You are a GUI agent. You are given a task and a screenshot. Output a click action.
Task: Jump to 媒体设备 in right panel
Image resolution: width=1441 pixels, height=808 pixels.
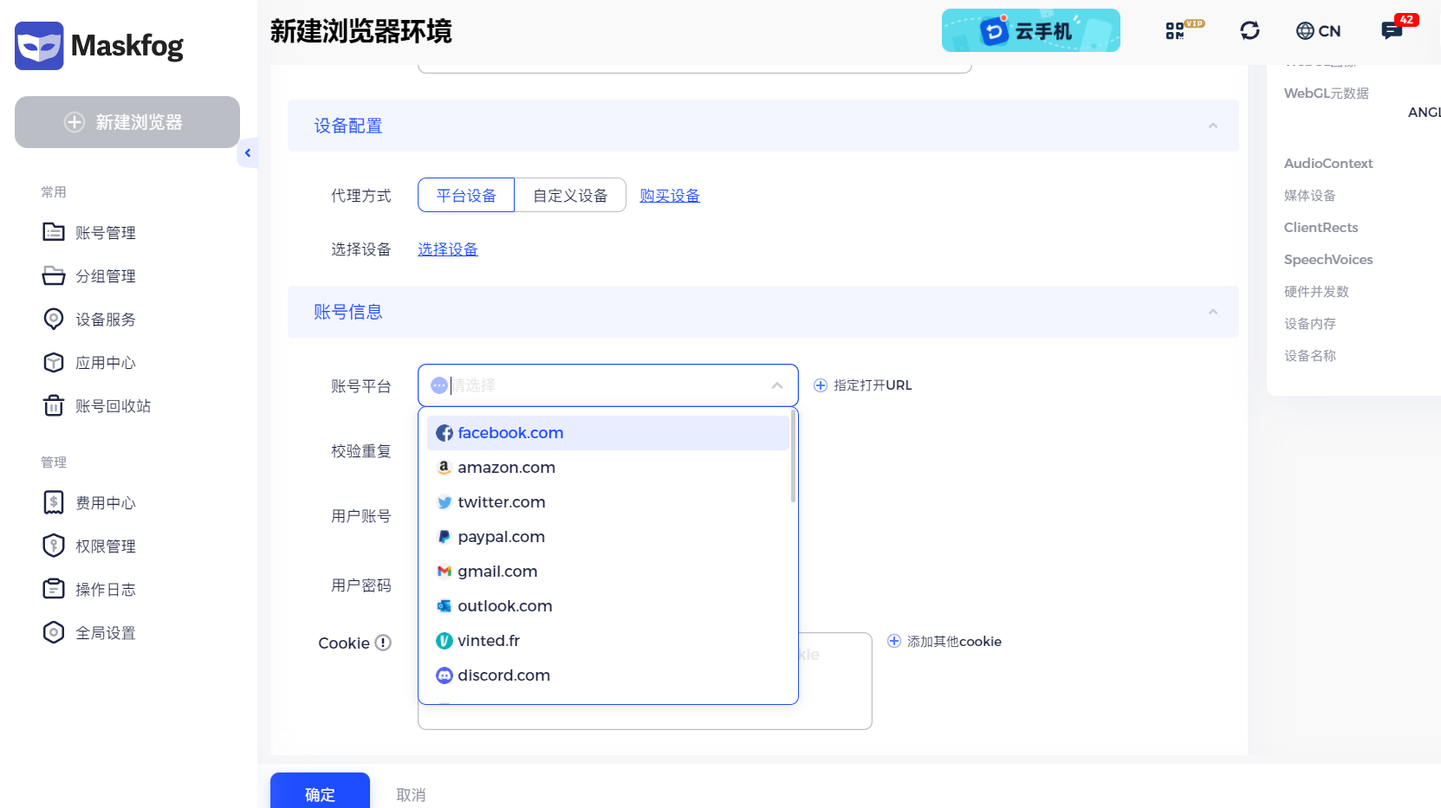coord(1310,196)
